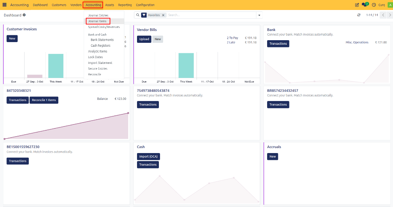Open Accruals journal card title
The height and width of the screenshot is (207, 393).
click(274, 147)
